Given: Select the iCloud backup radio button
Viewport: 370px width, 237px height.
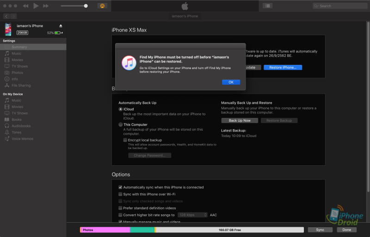Looking at the screenshot, I should [121, 109].
